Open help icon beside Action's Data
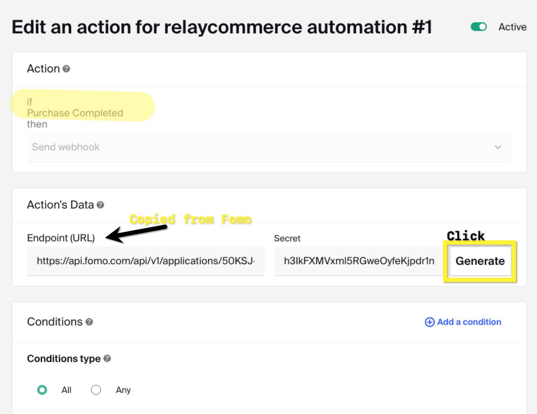Image resolution: width=537 pixels, height=414 pixels. point(100,205)
